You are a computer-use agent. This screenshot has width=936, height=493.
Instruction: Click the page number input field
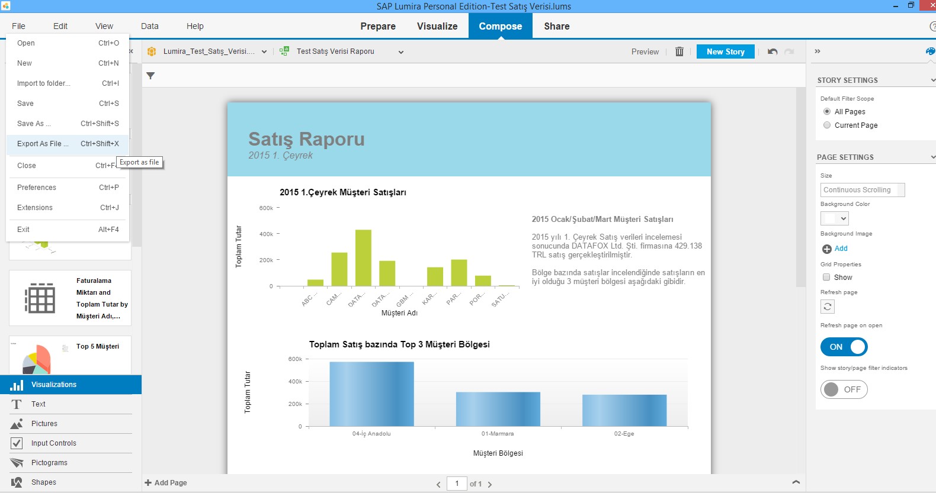click(457, 484)
